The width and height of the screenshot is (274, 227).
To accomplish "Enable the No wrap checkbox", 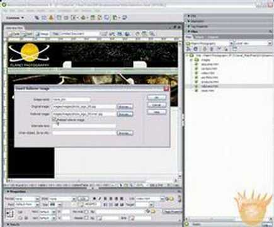I will click(86, 212).
